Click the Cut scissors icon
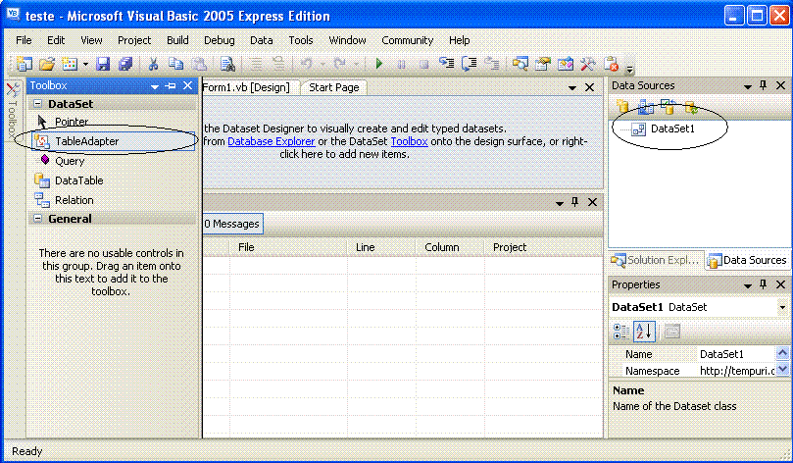The height and width of the screenshot is (463, 793). coord(153,64)
